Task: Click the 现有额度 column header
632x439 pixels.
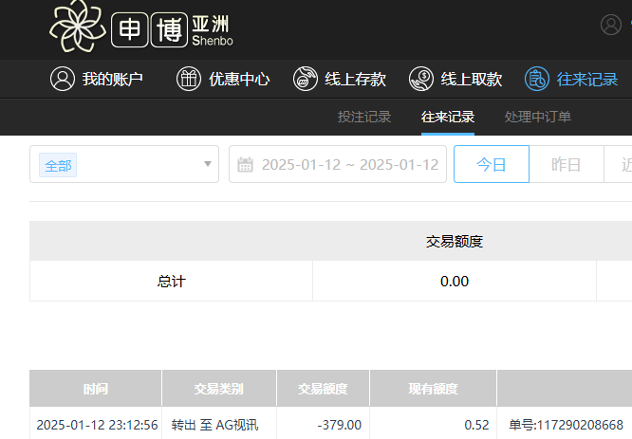Action: (434, 388)
